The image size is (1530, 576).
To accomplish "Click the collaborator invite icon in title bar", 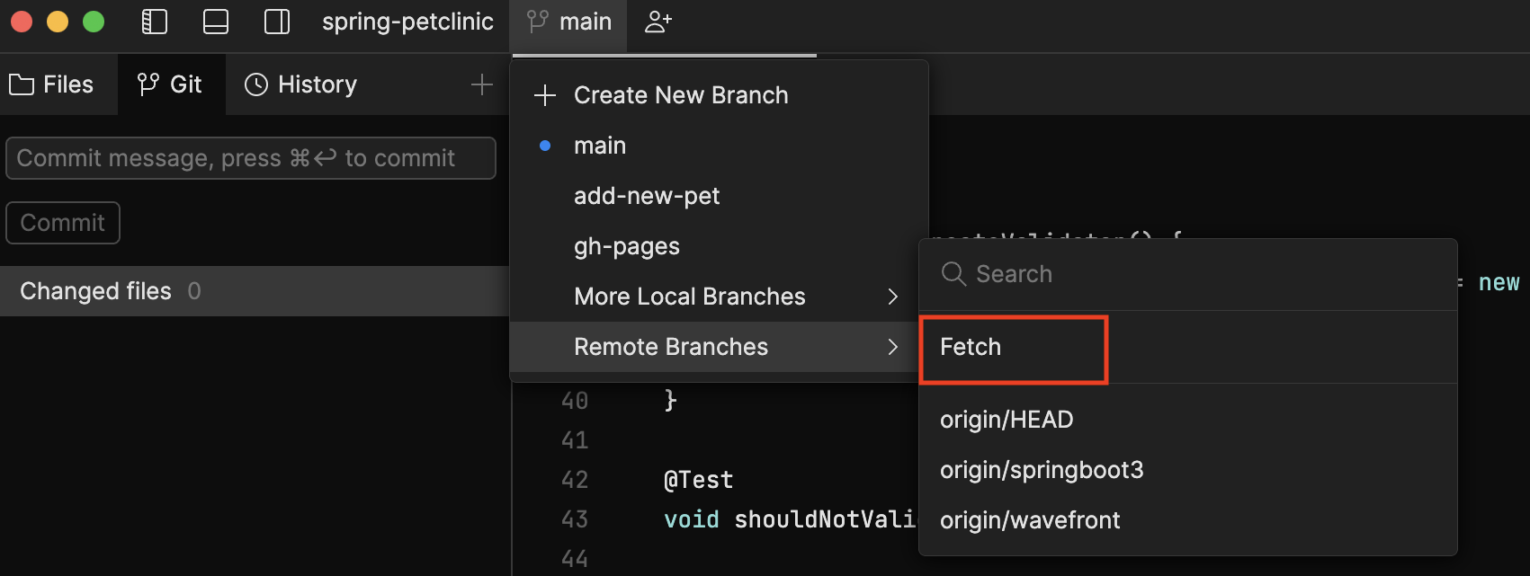I will 658,22.
